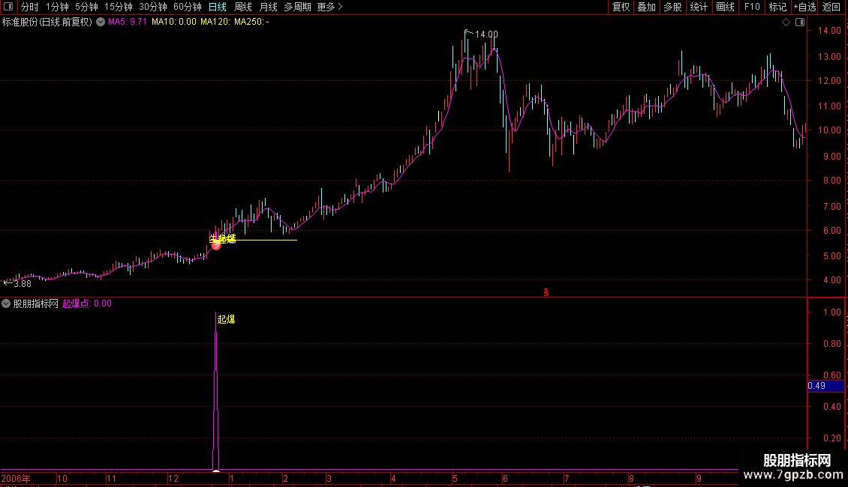
Task: Switch to 月线 monthly chart
Action: [x=268, y=7]
